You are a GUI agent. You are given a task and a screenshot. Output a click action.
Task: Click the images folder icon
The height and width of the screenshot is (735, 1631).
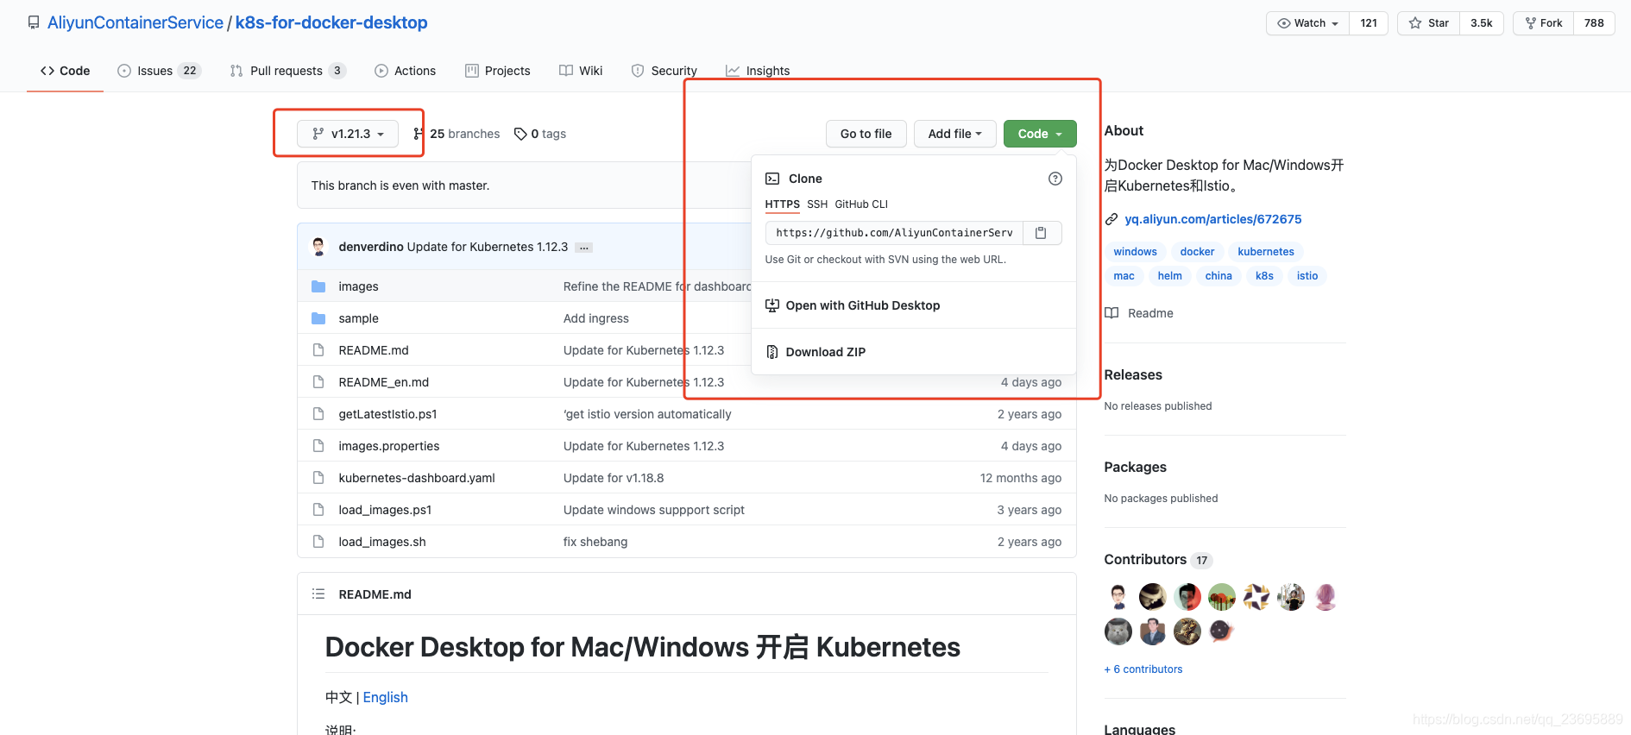(x=318, y=286)
